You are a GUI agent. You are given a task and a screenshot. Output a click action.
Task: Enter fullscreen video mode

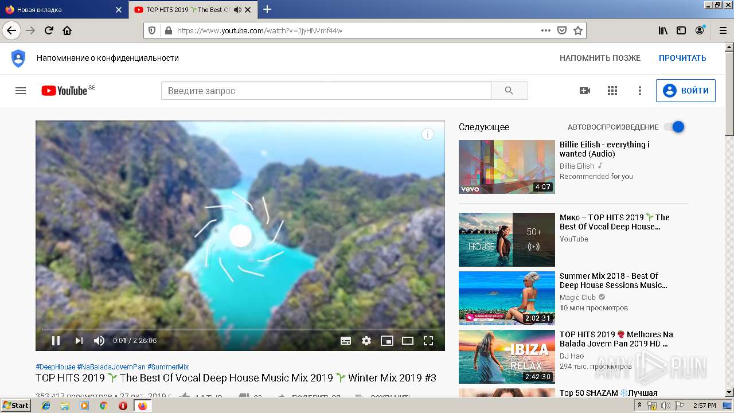(428, 341)
